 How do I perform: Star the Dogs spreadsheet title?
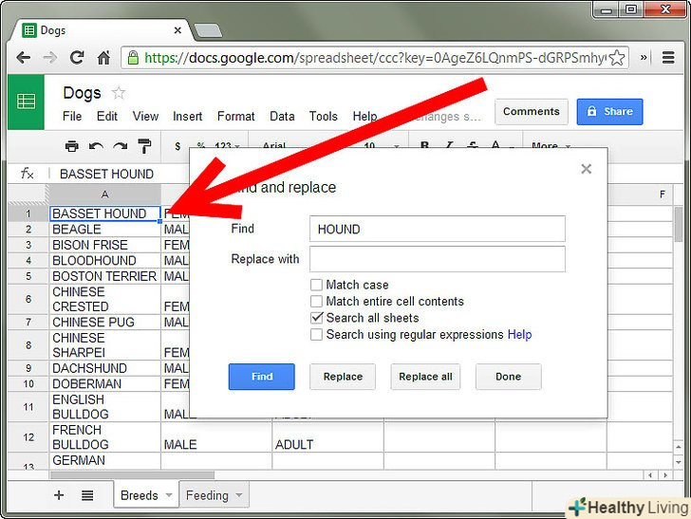pyautogui.click(x=118, y=93)
